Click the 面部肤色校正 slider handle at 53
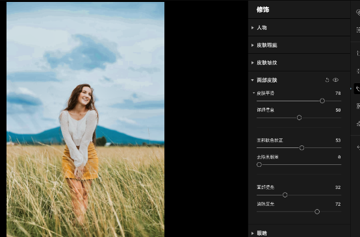This screenshot has height=237, width=360. coord(302,148)
